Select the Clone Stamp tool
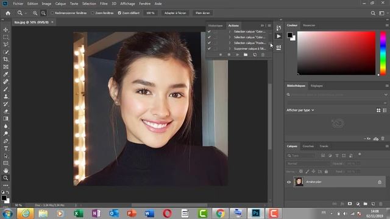 pos(5,96)
